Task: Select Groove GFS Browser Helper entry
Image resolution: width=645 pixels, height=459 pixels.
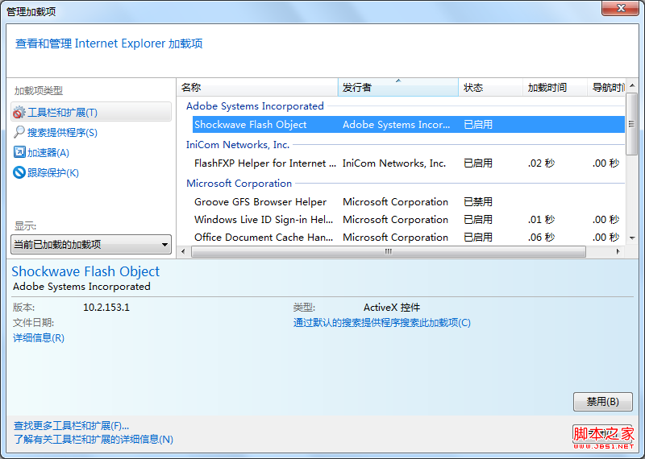Action: click(x=260, y=202)
